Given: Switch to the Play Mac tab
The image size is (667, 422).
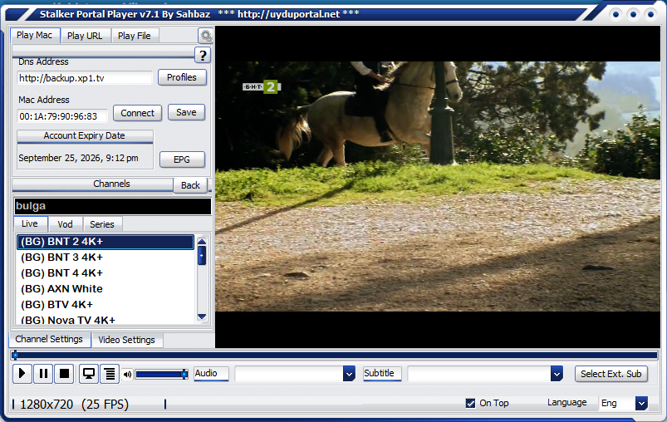Looking at the screenshot, I should click(35, 36).
